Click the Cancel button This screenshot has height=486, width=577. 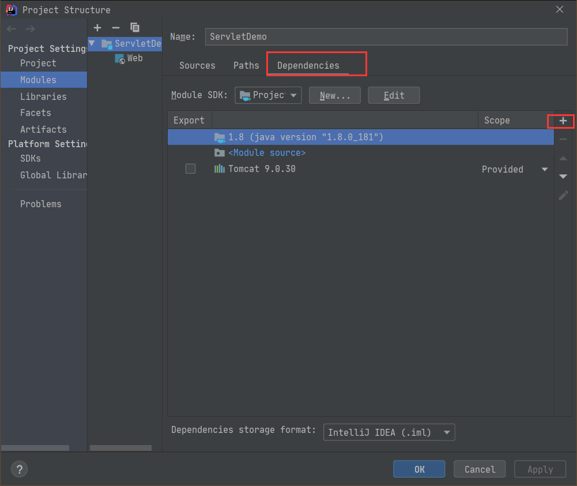point(480,469)
